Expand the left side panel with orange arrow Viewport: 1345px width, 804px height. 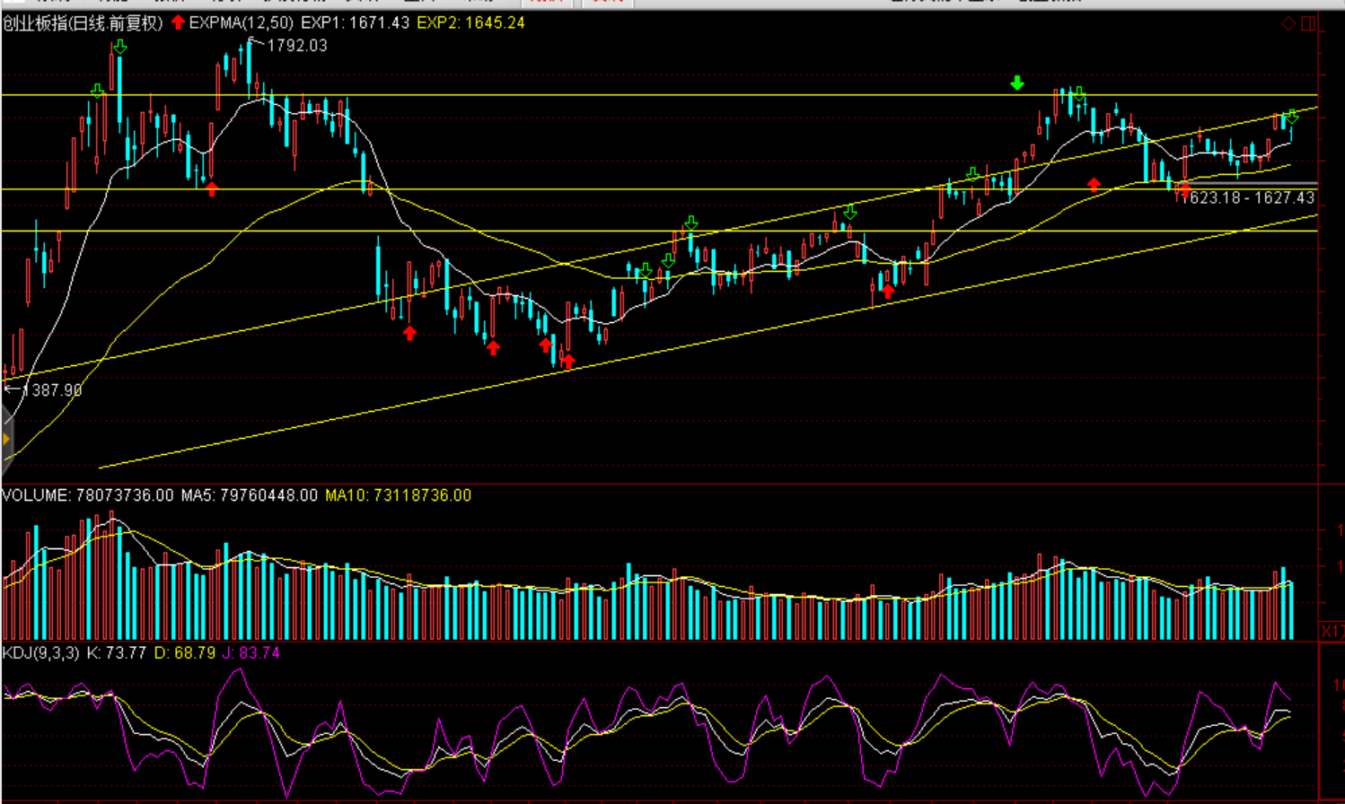pyautogui.click(x=5, y=439)
